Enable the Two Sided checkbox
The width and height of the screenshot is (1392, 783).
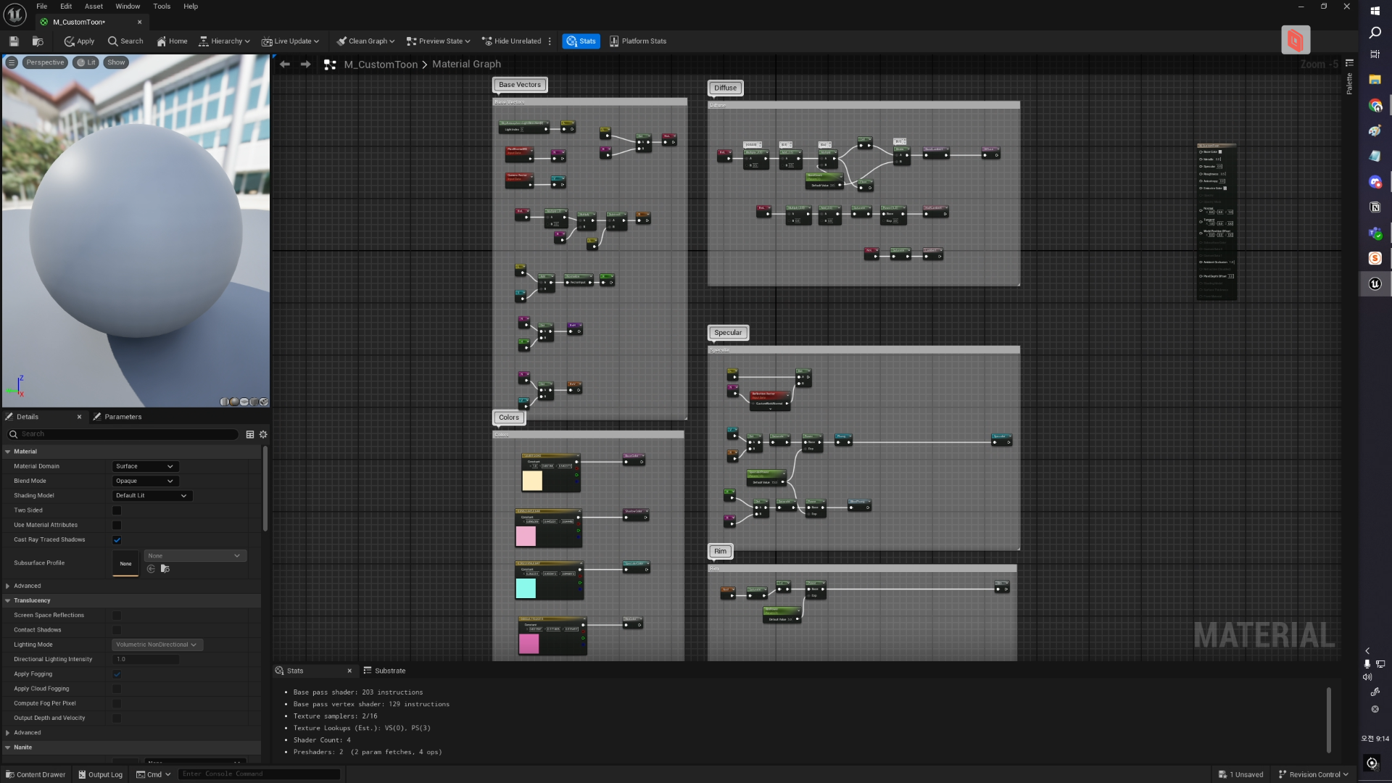pyautogui.click(x=117, y=510)
